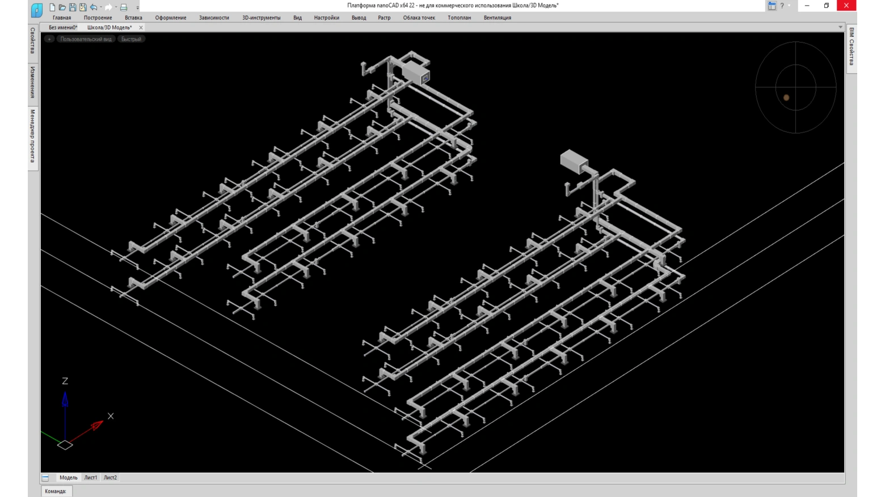This screenshot has width=885, height=497.
Task: Click the layout list icon beside Модель
Action: tap(45, 478)
